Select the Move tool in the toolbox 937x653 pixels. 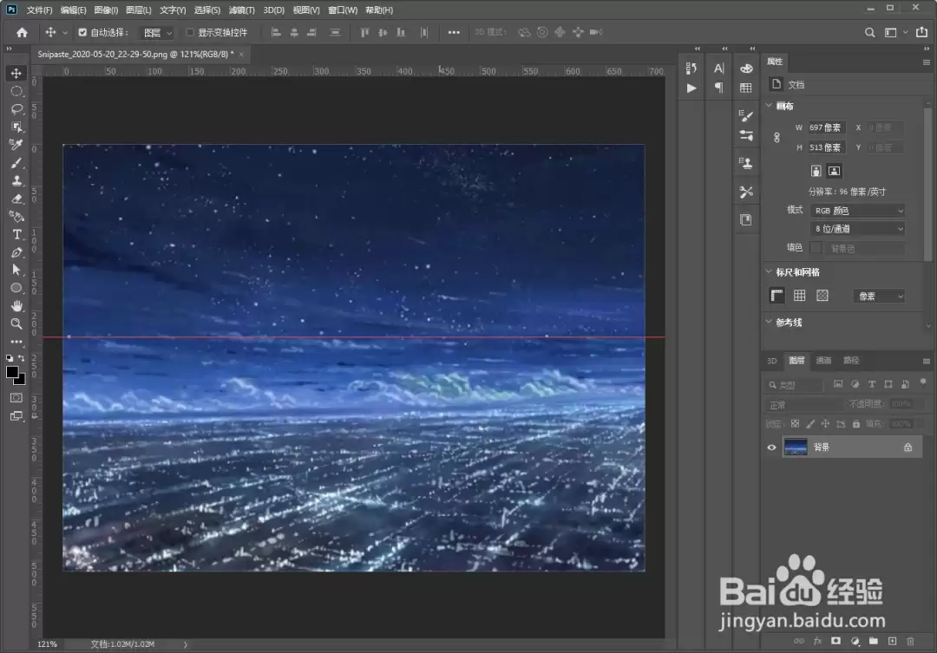tap(16, 73)
